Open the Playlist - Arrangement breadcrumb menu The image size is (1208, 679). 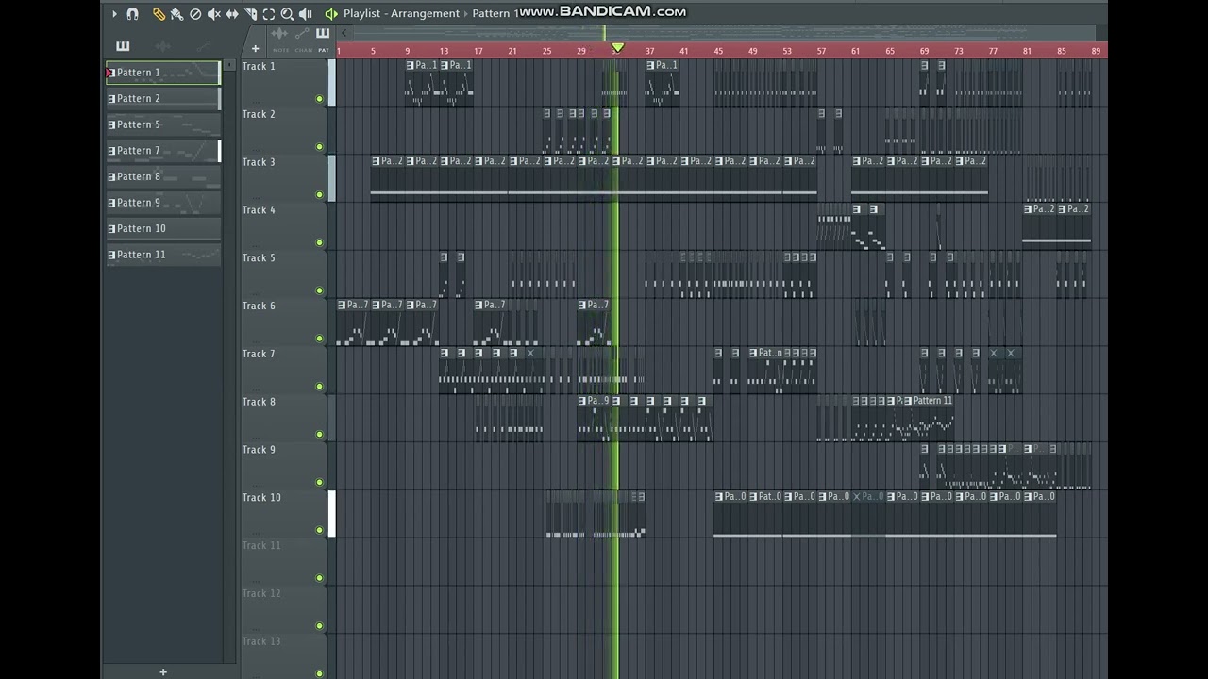[401, 14]
